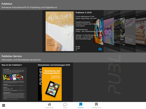Viewport: 146px width, 109px height.
Task: Click 'Schweizer Fachzeitschrift für Publishing' subtitle
Action: [29, 8]
